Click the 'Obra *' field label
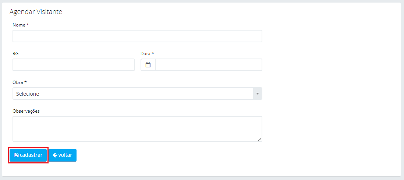This screenshot has height=180, width=404. (x=20, y=82)
